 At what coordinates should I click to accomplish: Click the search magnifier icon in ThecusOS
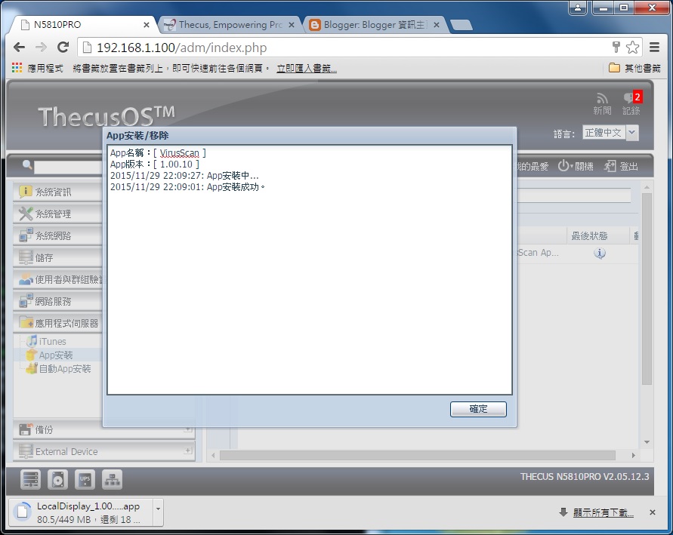pyautogui.click(x=27, y=164)
